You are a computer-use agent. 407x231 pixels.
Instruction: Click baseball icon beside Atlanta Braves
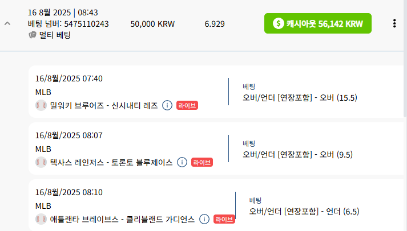(41, 220)
